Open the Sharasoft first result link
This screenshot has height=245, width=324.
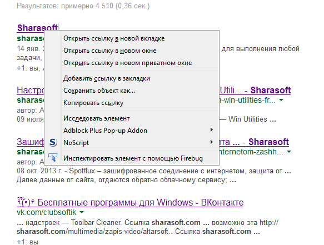[x=37, y=28]
